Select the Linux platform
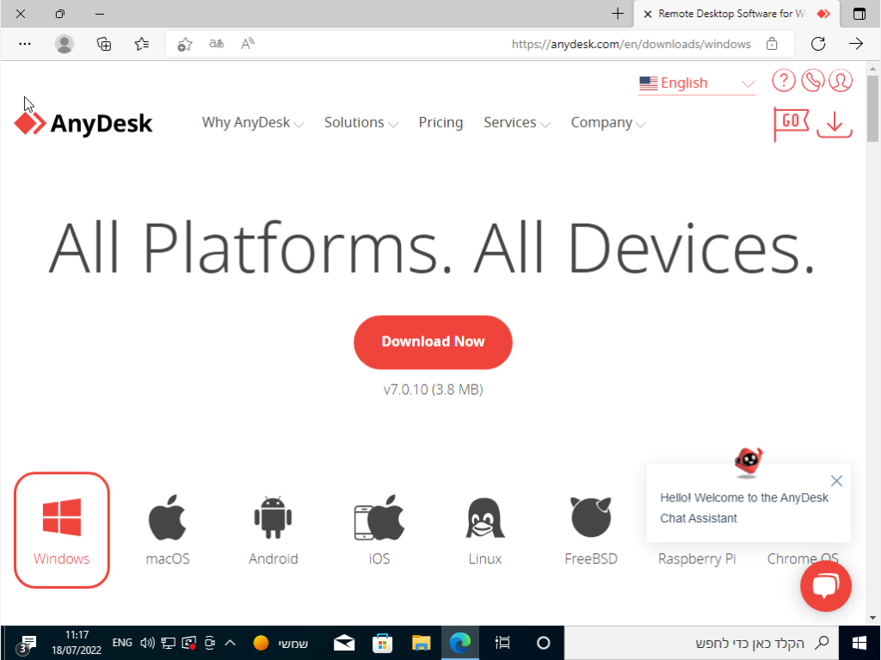Viewport: 881px width, 660px height. coord(485,530)
